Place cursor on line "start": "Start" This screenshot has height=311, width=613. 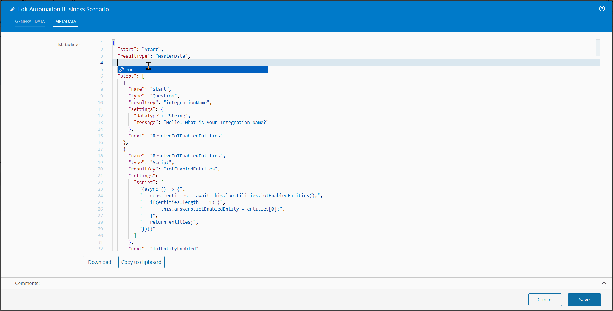140,49
